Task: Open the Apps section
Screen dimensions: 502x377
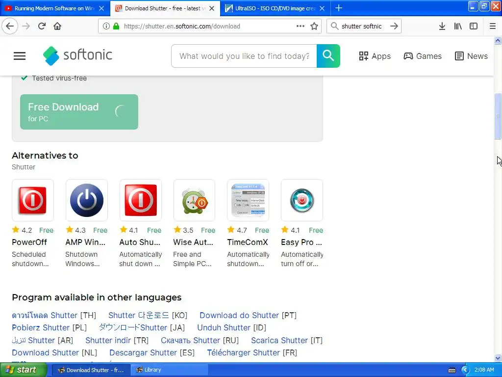Action: click(x=375, y=56)
